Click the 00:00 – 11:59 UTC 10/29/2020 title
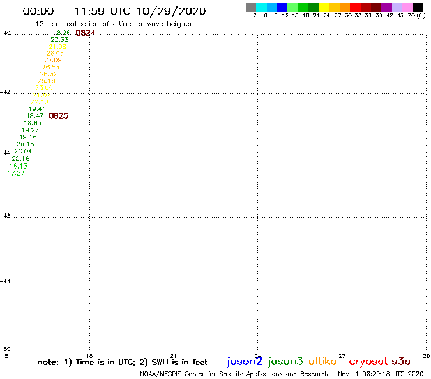The image size is (431, 379). tap(114, 11)
